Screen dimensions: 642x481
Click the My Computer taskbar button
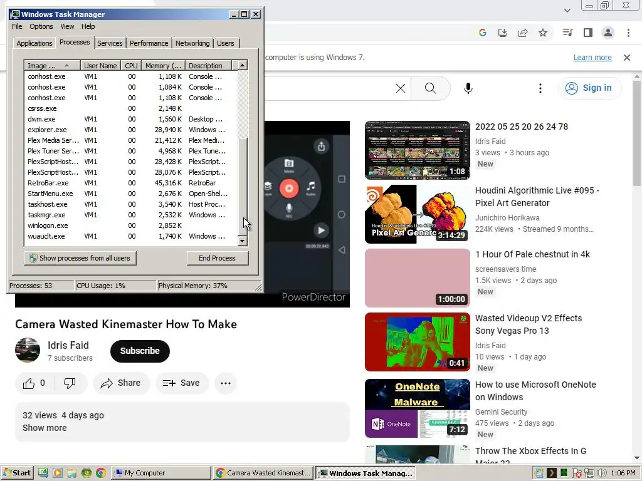click(x=160, y=473)
